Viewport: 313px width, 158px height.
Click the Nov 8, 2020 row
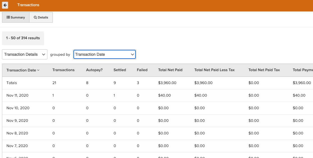[x=17, y=133]
